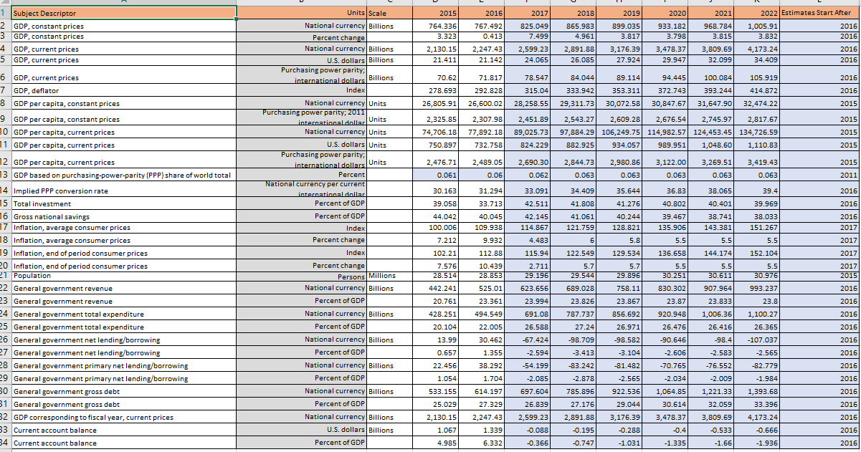Image resolution: width=861 pixels, height=452 pixels.
Task: Select 'Current account balance' in row 34
Action: 123,443
